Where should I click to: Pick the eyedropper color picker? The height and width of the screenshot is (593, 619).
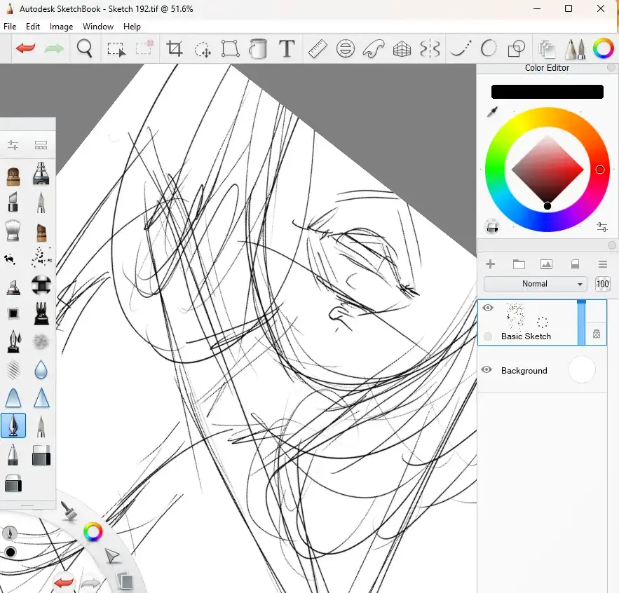493,112
